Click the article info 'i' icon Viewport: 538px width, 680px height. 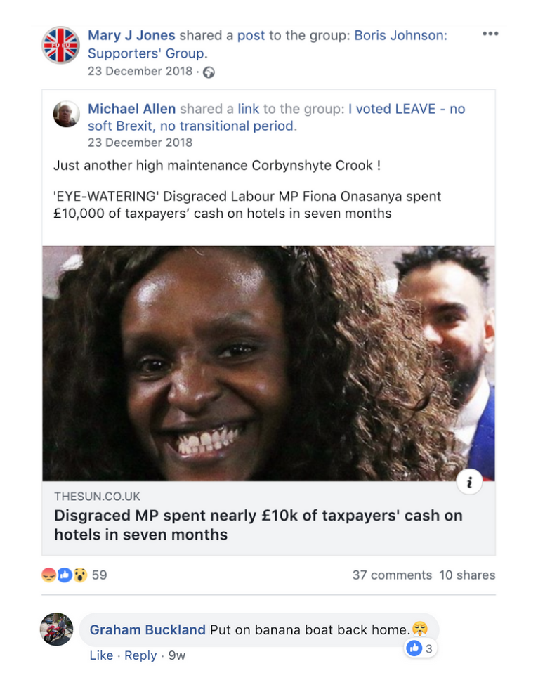469,482
